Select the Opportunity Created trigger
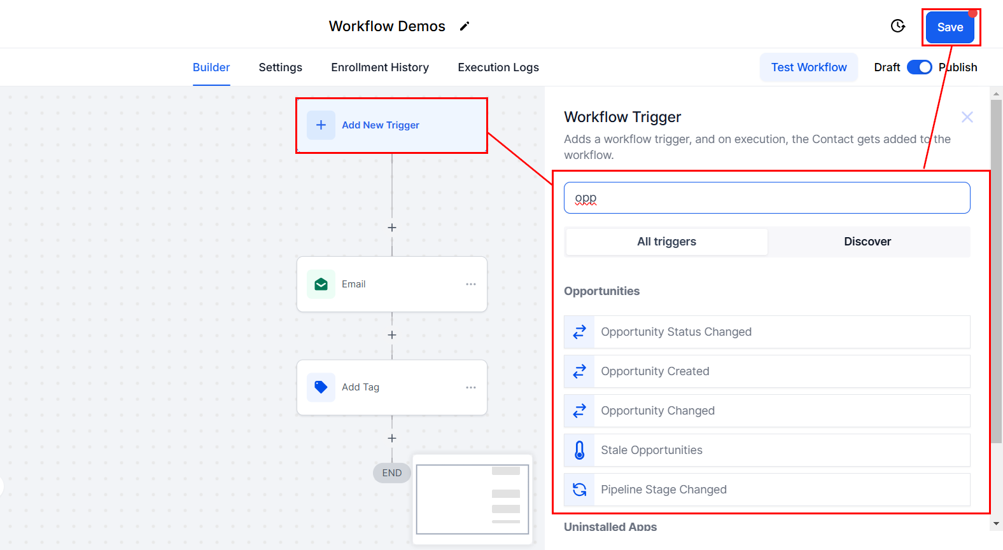 pyautogui.click(x=767, y=371)
